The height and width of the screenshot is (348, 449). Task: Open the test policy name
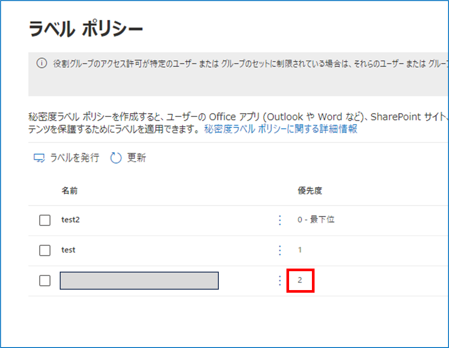coord(68,250)
